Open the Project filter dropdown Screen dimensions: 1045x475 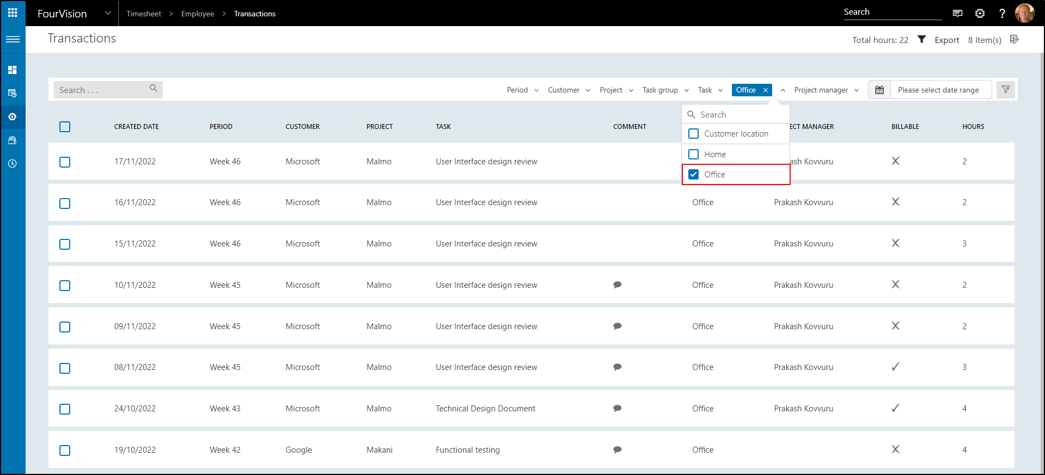click(x=616, y=90)
